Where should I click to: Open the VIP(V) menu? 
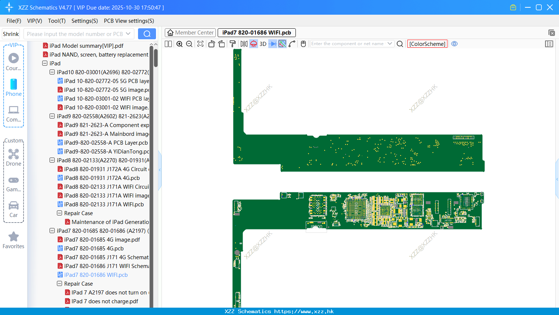pyautogui.click(x=35, y=21)
